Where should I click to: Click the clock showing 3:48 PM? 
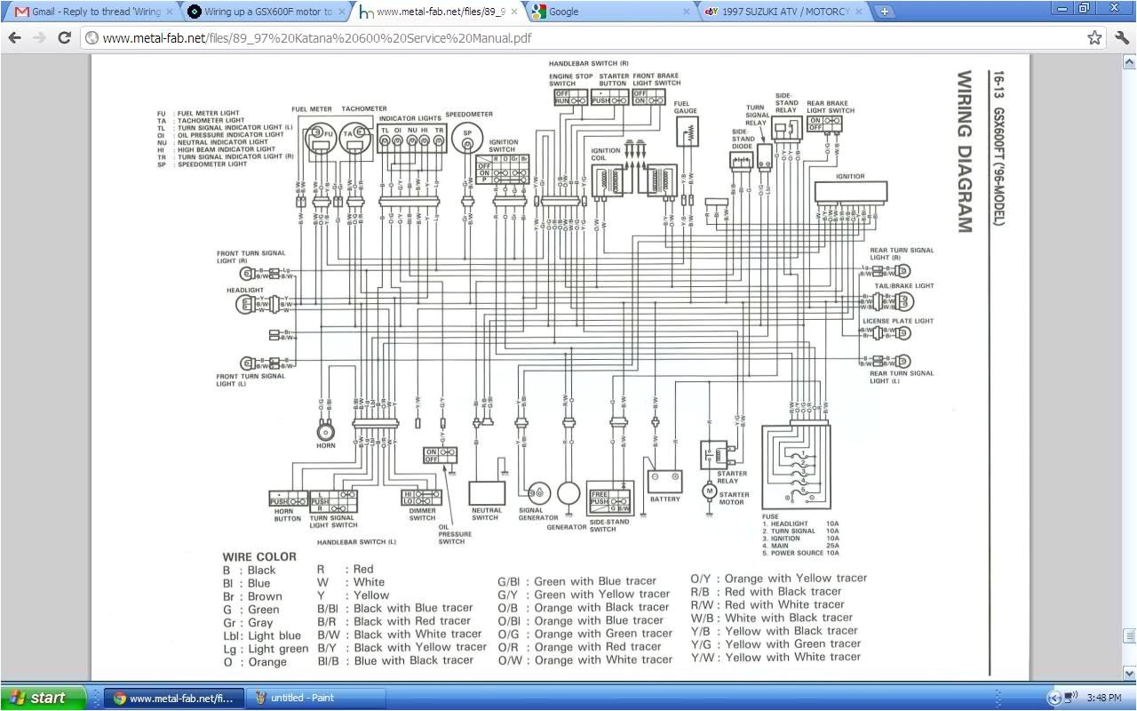[x=1103, y=697]
